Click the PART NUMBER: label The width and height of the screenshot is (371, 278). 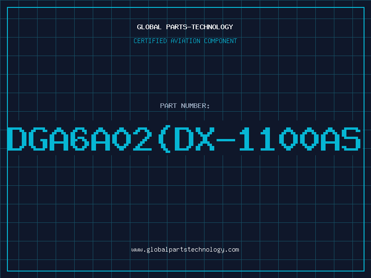tap(185, 106)
